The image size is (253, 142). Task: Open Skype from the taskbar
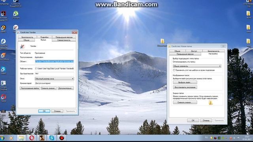coord(52,138)
